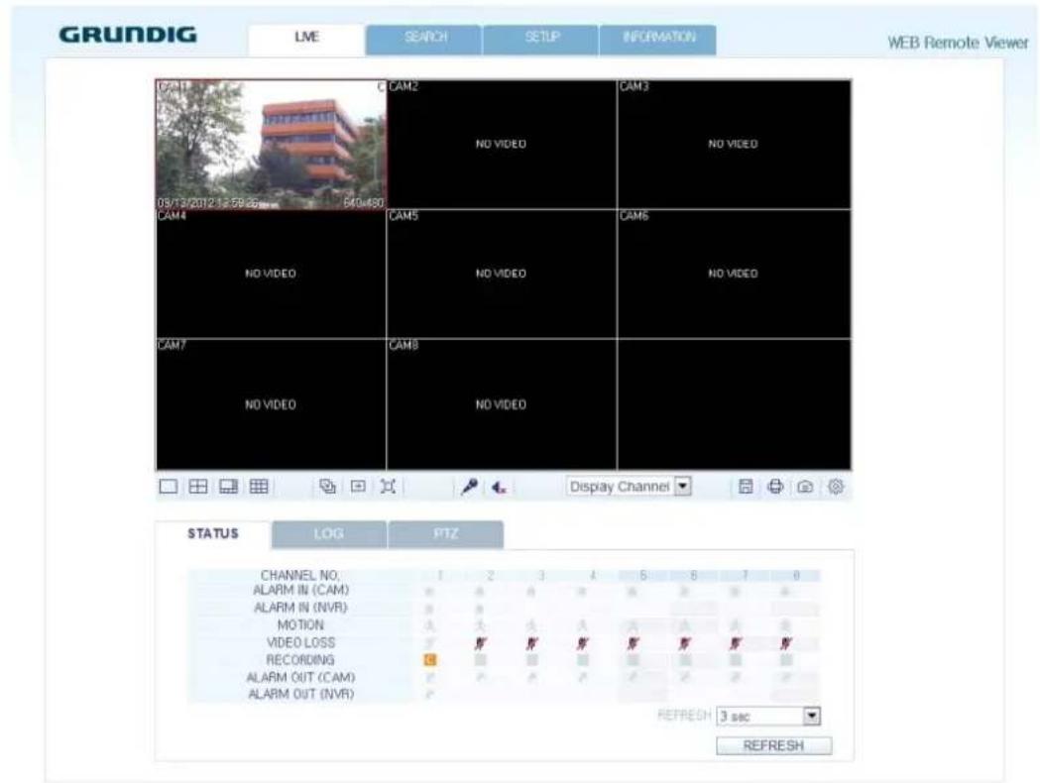Click the floppy disk save icon
The image size is (1040, 783).
tap(746, 487)
